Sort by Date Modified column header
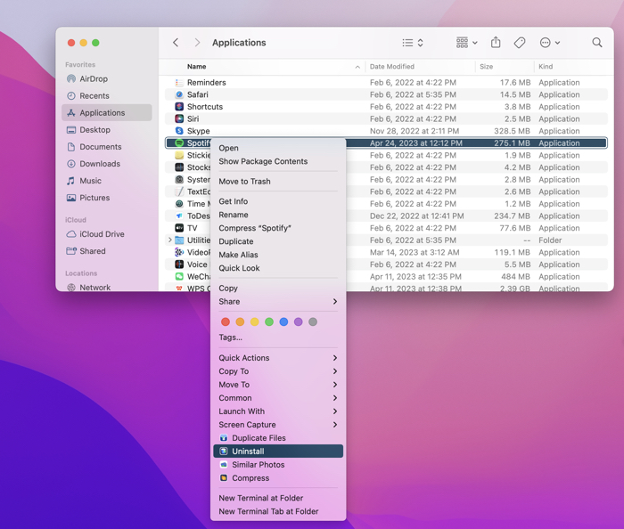624x529 pixels. 392,67
